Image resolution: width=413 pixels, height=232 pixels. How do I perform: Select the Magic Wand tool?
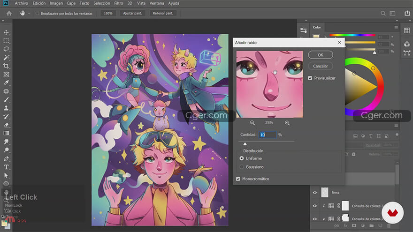(x=6, y=58)
